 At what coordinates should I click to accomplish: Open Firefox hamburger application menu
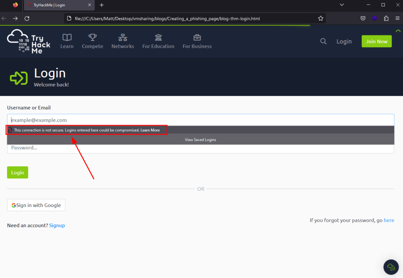click(x=397, y=19)
